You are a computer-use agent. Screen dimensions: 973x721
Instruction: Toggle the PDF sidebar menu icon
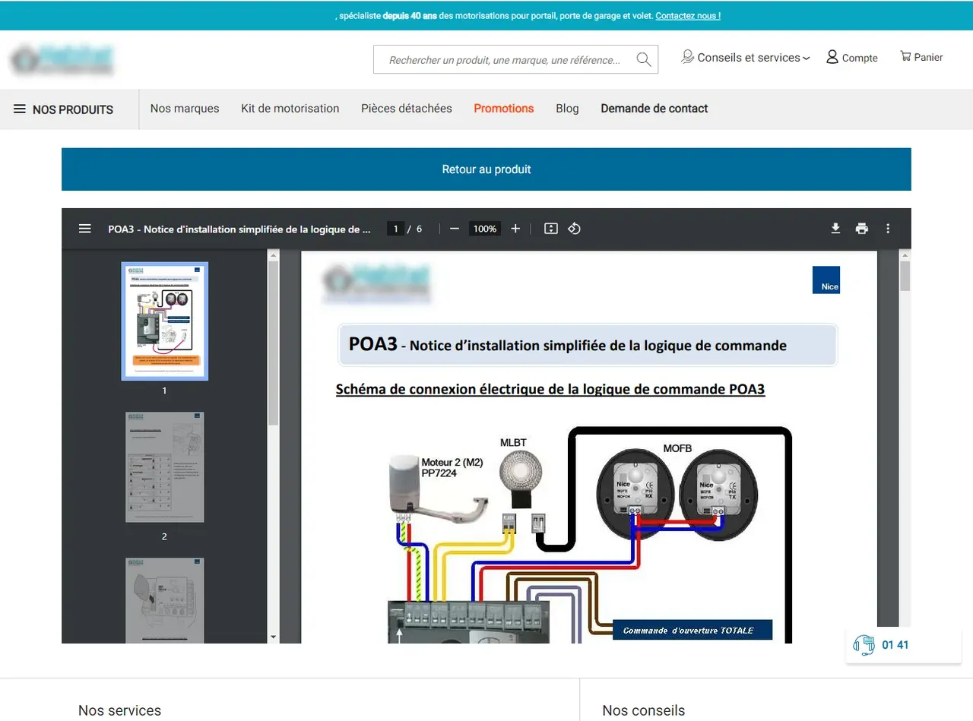click(x=85, y=229)
